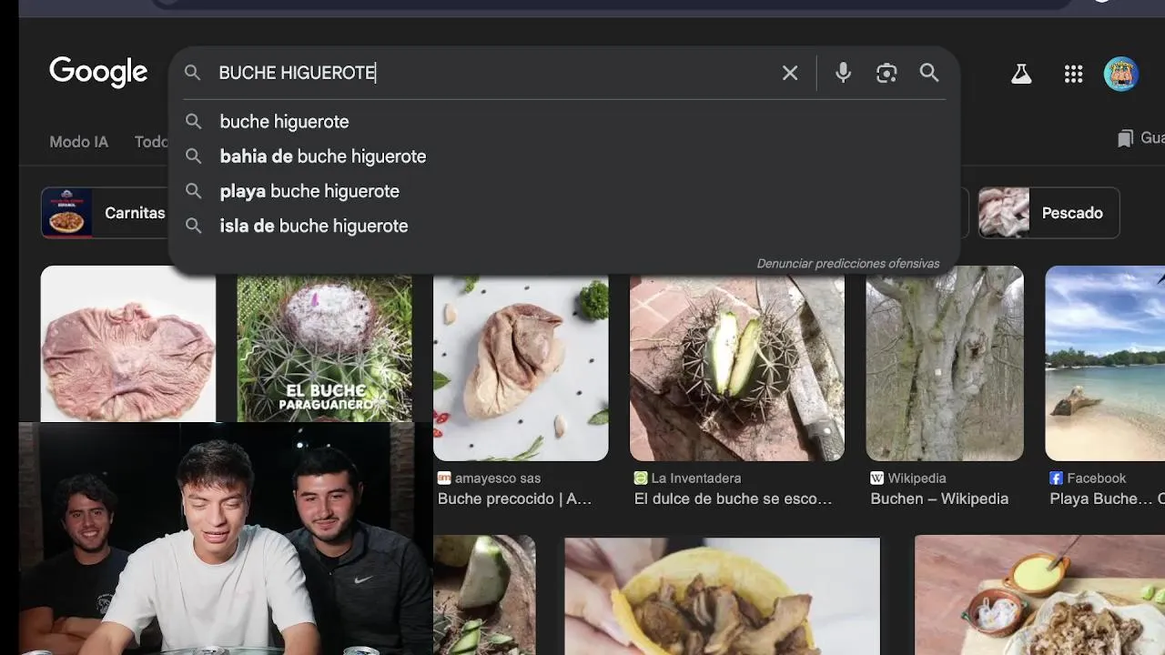Open the raw buche tripe image thumbnail
1165x655 pixels.
pos(128,344)
